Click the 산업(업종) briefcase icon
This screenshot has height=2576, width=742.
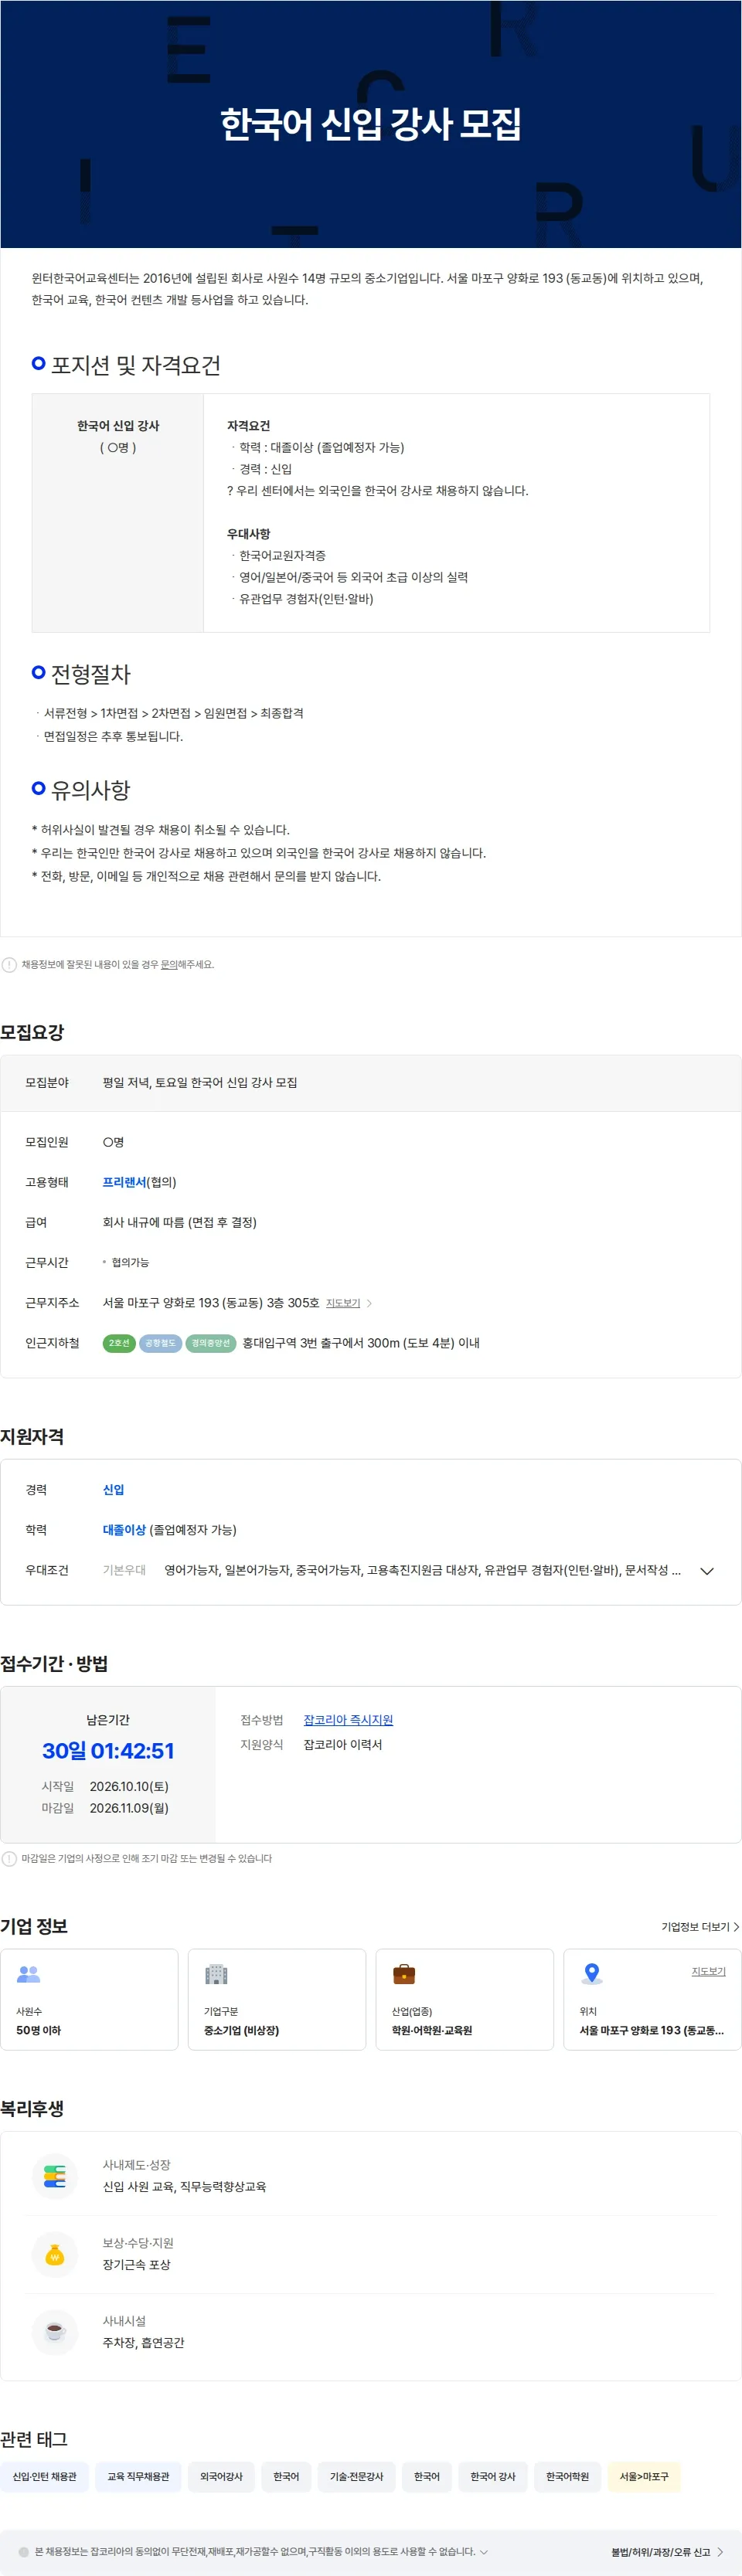pos(404,1974)
